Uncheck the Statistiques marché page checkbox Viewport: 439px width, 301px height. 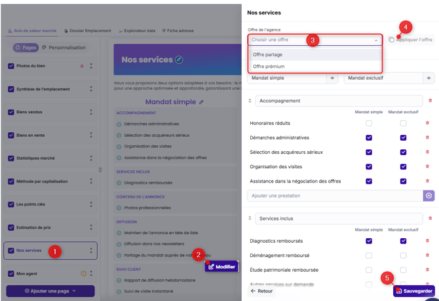[11, 158]
